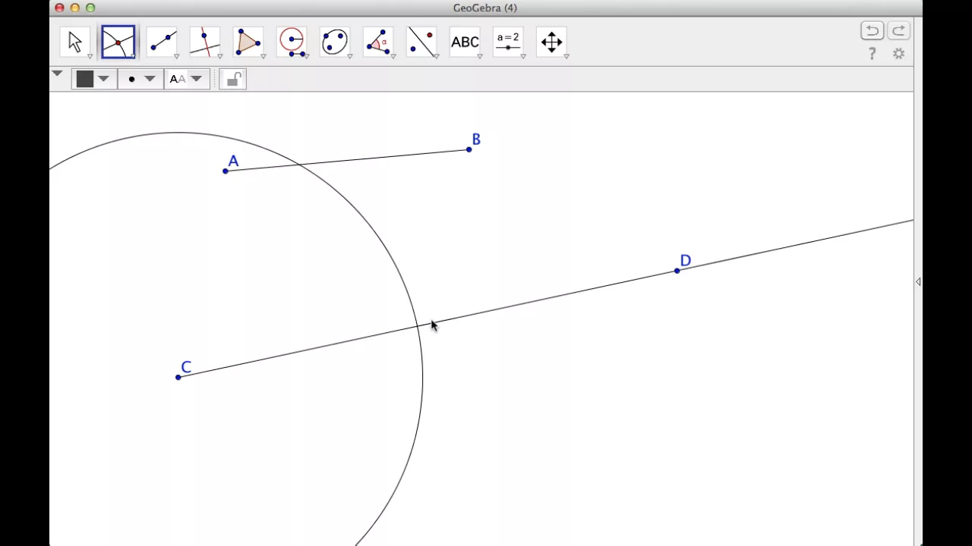Undo the last construction step
This screenshot has height=546, width=972.
872,30
